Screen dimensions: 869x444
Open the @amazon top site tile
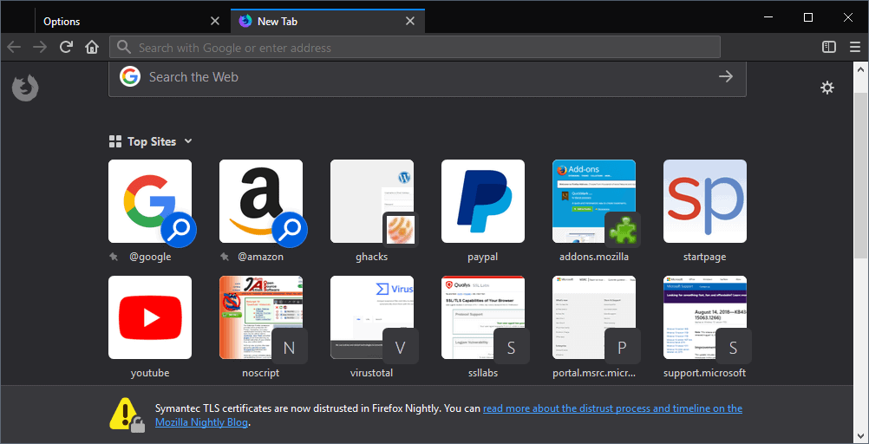pos(261,201)
